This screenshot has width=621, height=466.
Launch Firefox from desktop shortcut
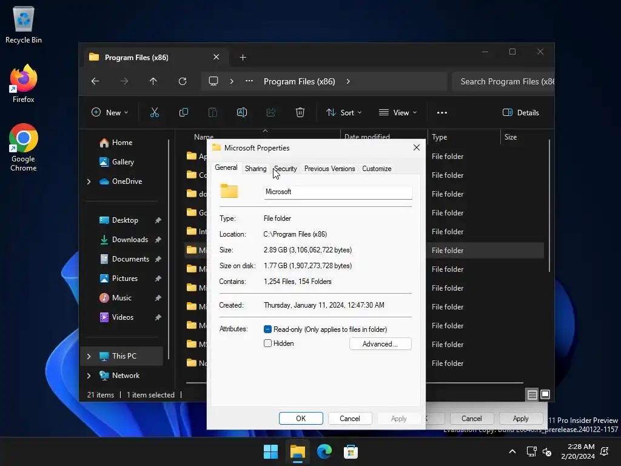coord(24,84)
